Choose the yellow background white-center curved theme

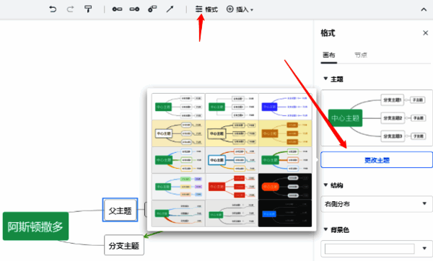[x=178, y=133]
